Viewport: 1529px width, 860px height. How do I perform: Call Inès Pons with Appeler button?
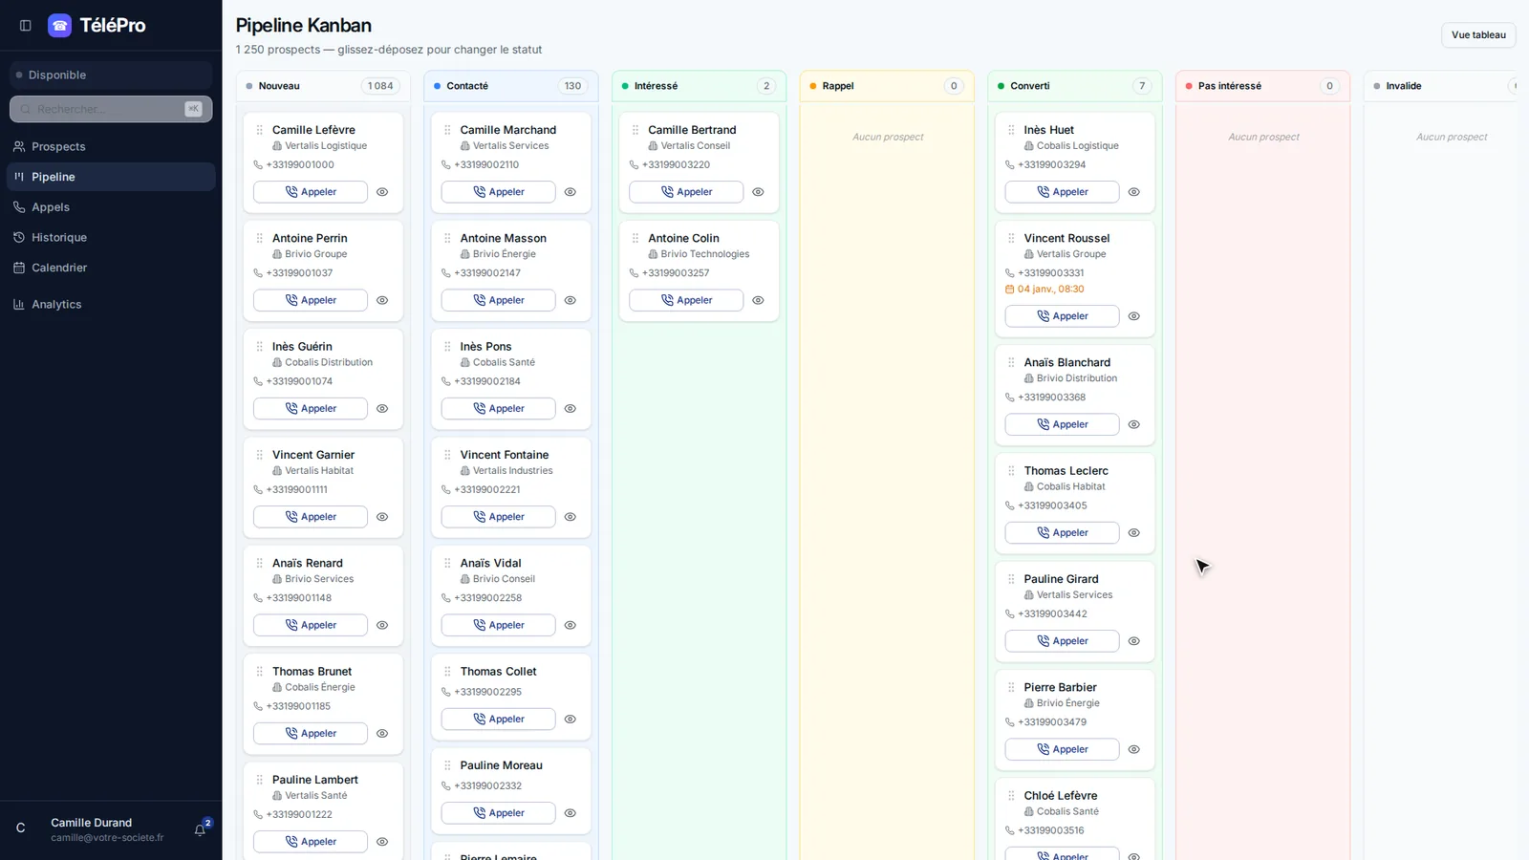coord(498,408)
